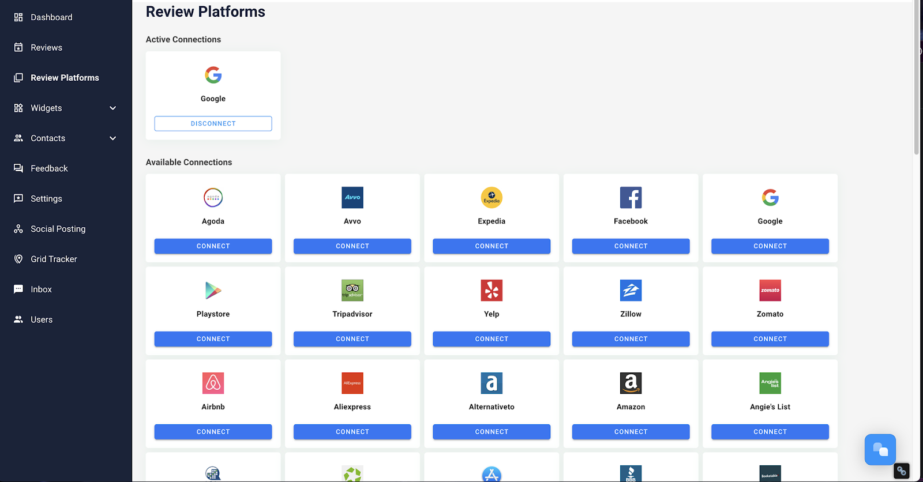Click the Alternativeto logo icon
Image resolution: width=923 pixels, height=482 pixels.
click(491, 383)
